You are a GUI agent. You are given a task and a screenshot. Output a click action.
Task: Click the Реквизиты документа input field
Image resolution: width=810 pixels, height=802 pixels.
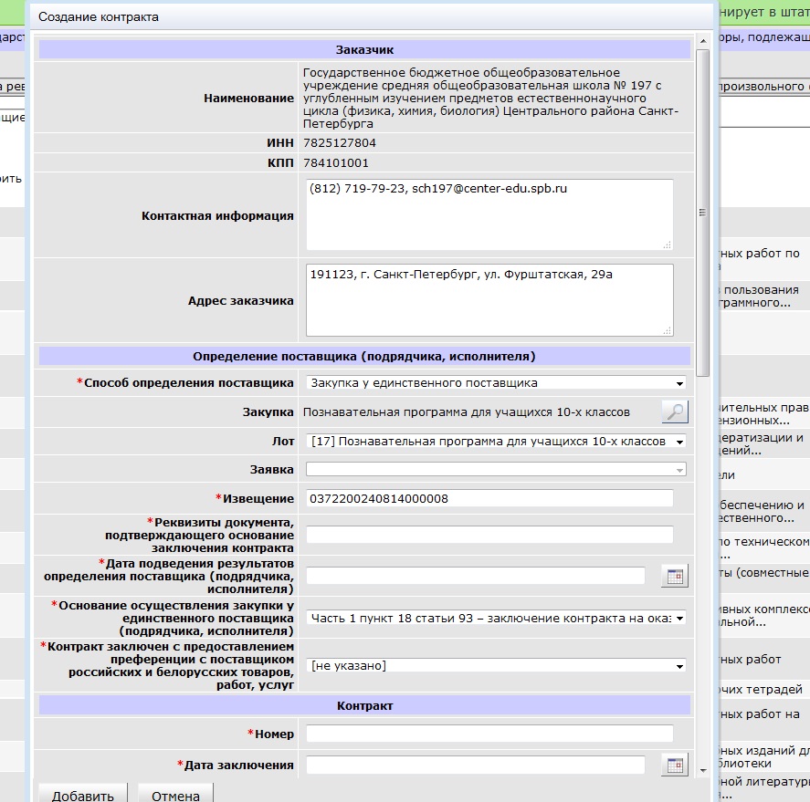(489, 535)
